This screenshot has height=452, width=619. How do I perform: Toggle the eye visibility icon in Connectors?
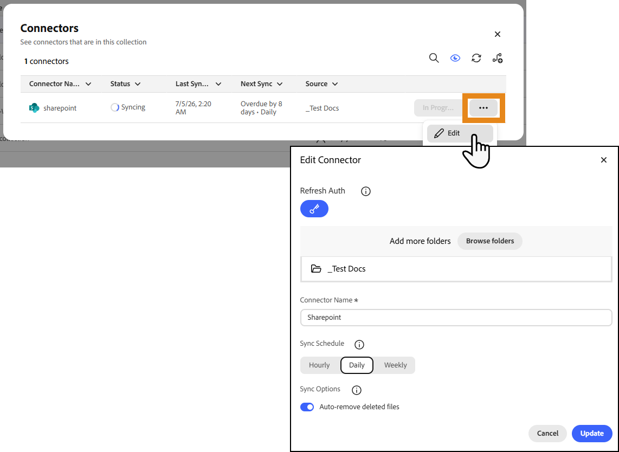click(455, 59)
